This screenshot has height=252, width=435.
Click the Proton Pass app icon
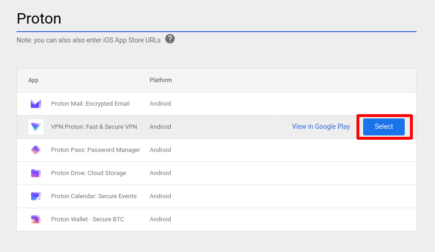point(36,150)
